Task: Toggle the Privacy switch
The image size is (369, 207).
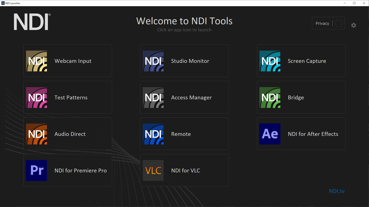Action: click(339, 24)
